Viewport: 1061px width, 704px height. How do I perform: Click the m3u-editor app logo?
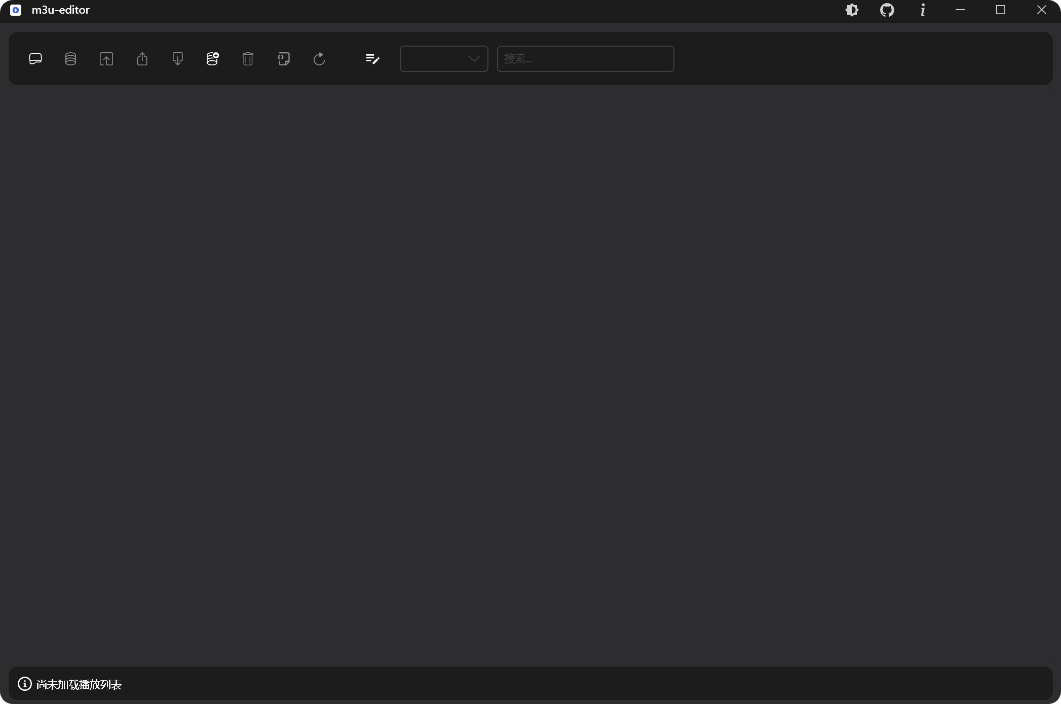16,10
